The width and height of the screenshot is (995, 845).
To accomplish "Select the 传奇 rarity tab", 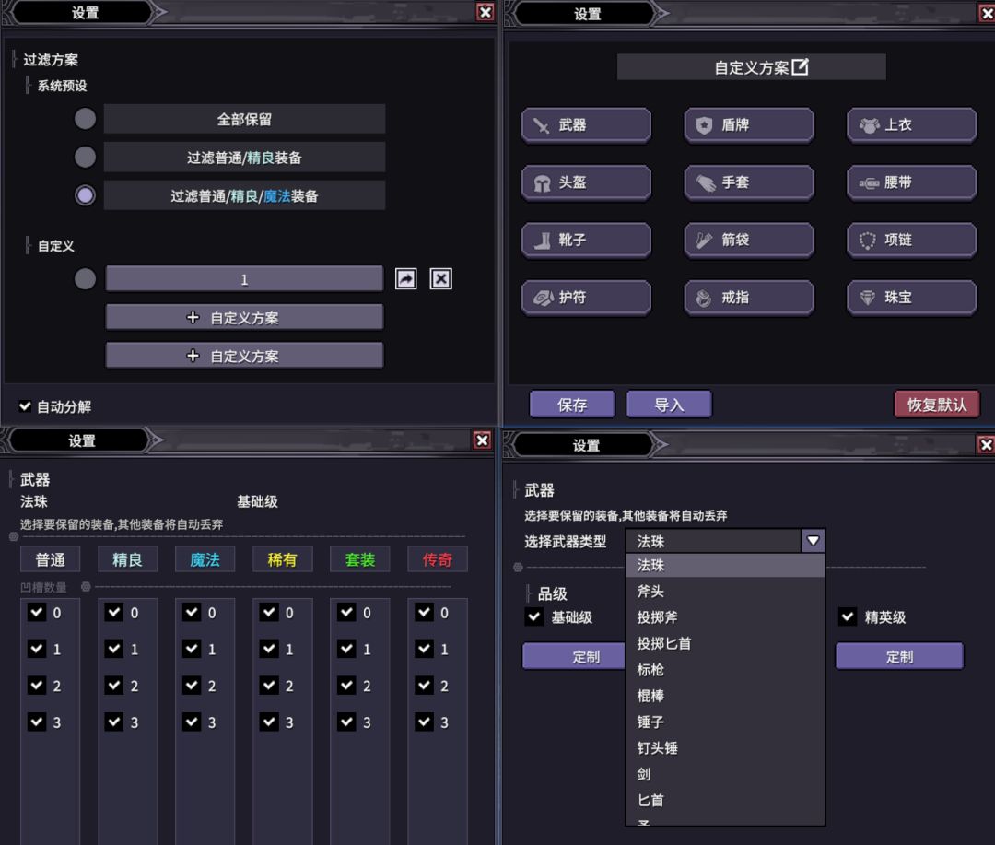I will [438, 559].
